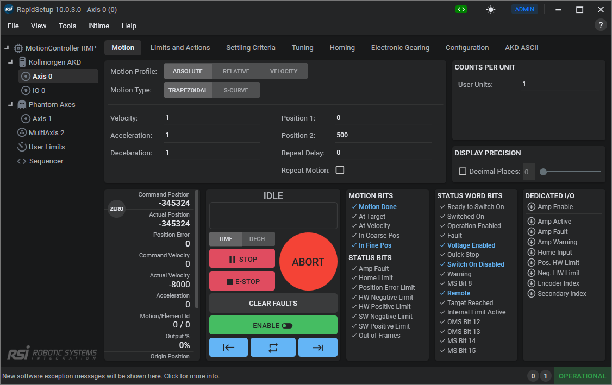Viewport: 612px width, 385px height.
Task: Click the MultiAxis 2 icon
Action: click(22, 132)
